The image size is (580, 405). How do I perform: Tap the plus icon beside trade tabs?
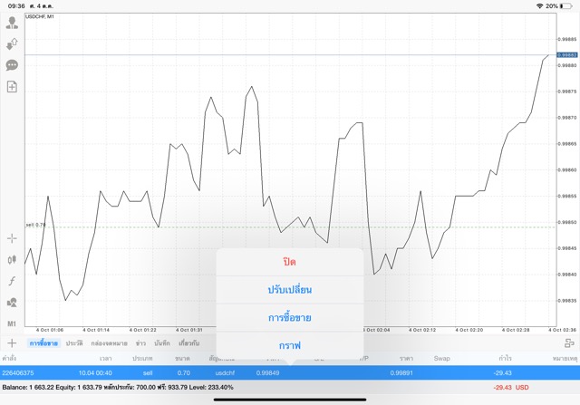[x=12, y=343]
